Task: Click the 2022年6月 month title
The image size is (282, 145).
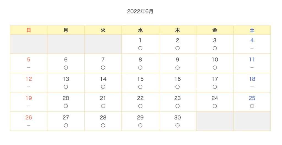Action: (x=140, y=12)
